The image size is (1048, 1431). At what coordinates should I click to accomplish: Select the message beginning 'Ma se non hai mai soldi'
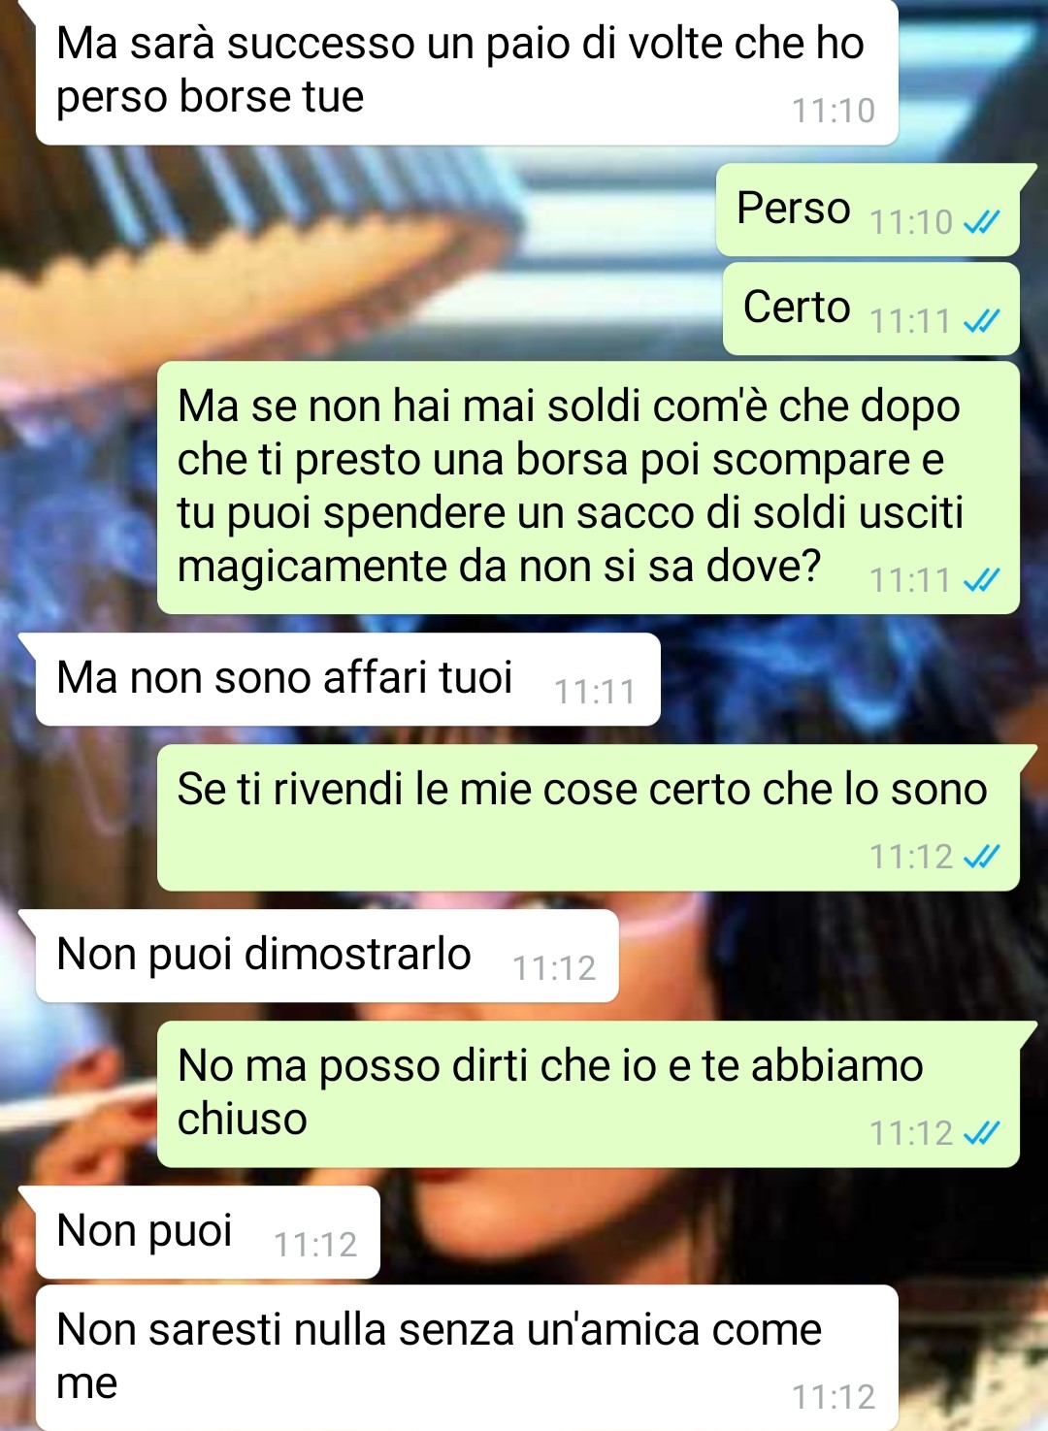[x=588, y=488]
